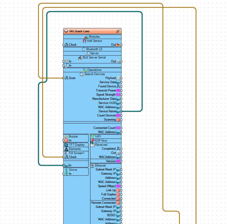Image resolution: width=227 pixels, height=224 pixels.
Task: Click the Link Up digital pin icon
Action: tap(118, 190)
